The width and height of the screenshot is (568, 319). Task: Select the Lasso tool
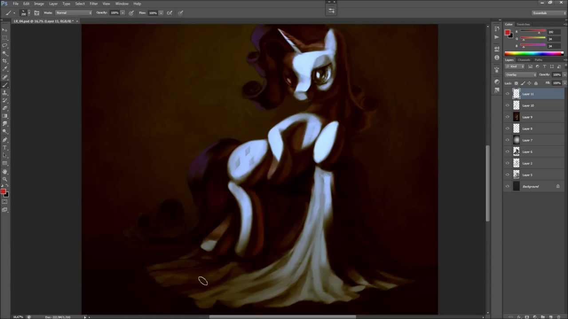pyautogui.click(x=5, y=45)
